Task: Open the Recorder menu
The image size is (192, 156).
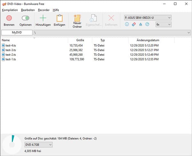Action: click(44, 10)
